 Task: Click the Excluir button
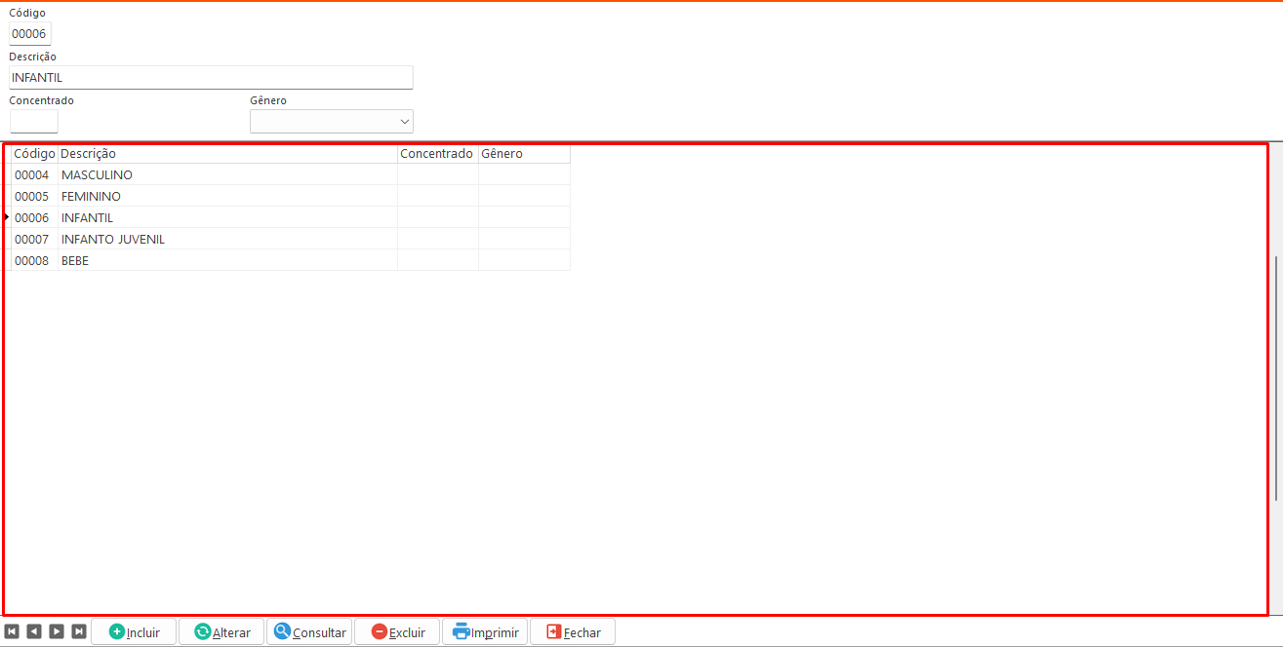(x=397, y=631)
